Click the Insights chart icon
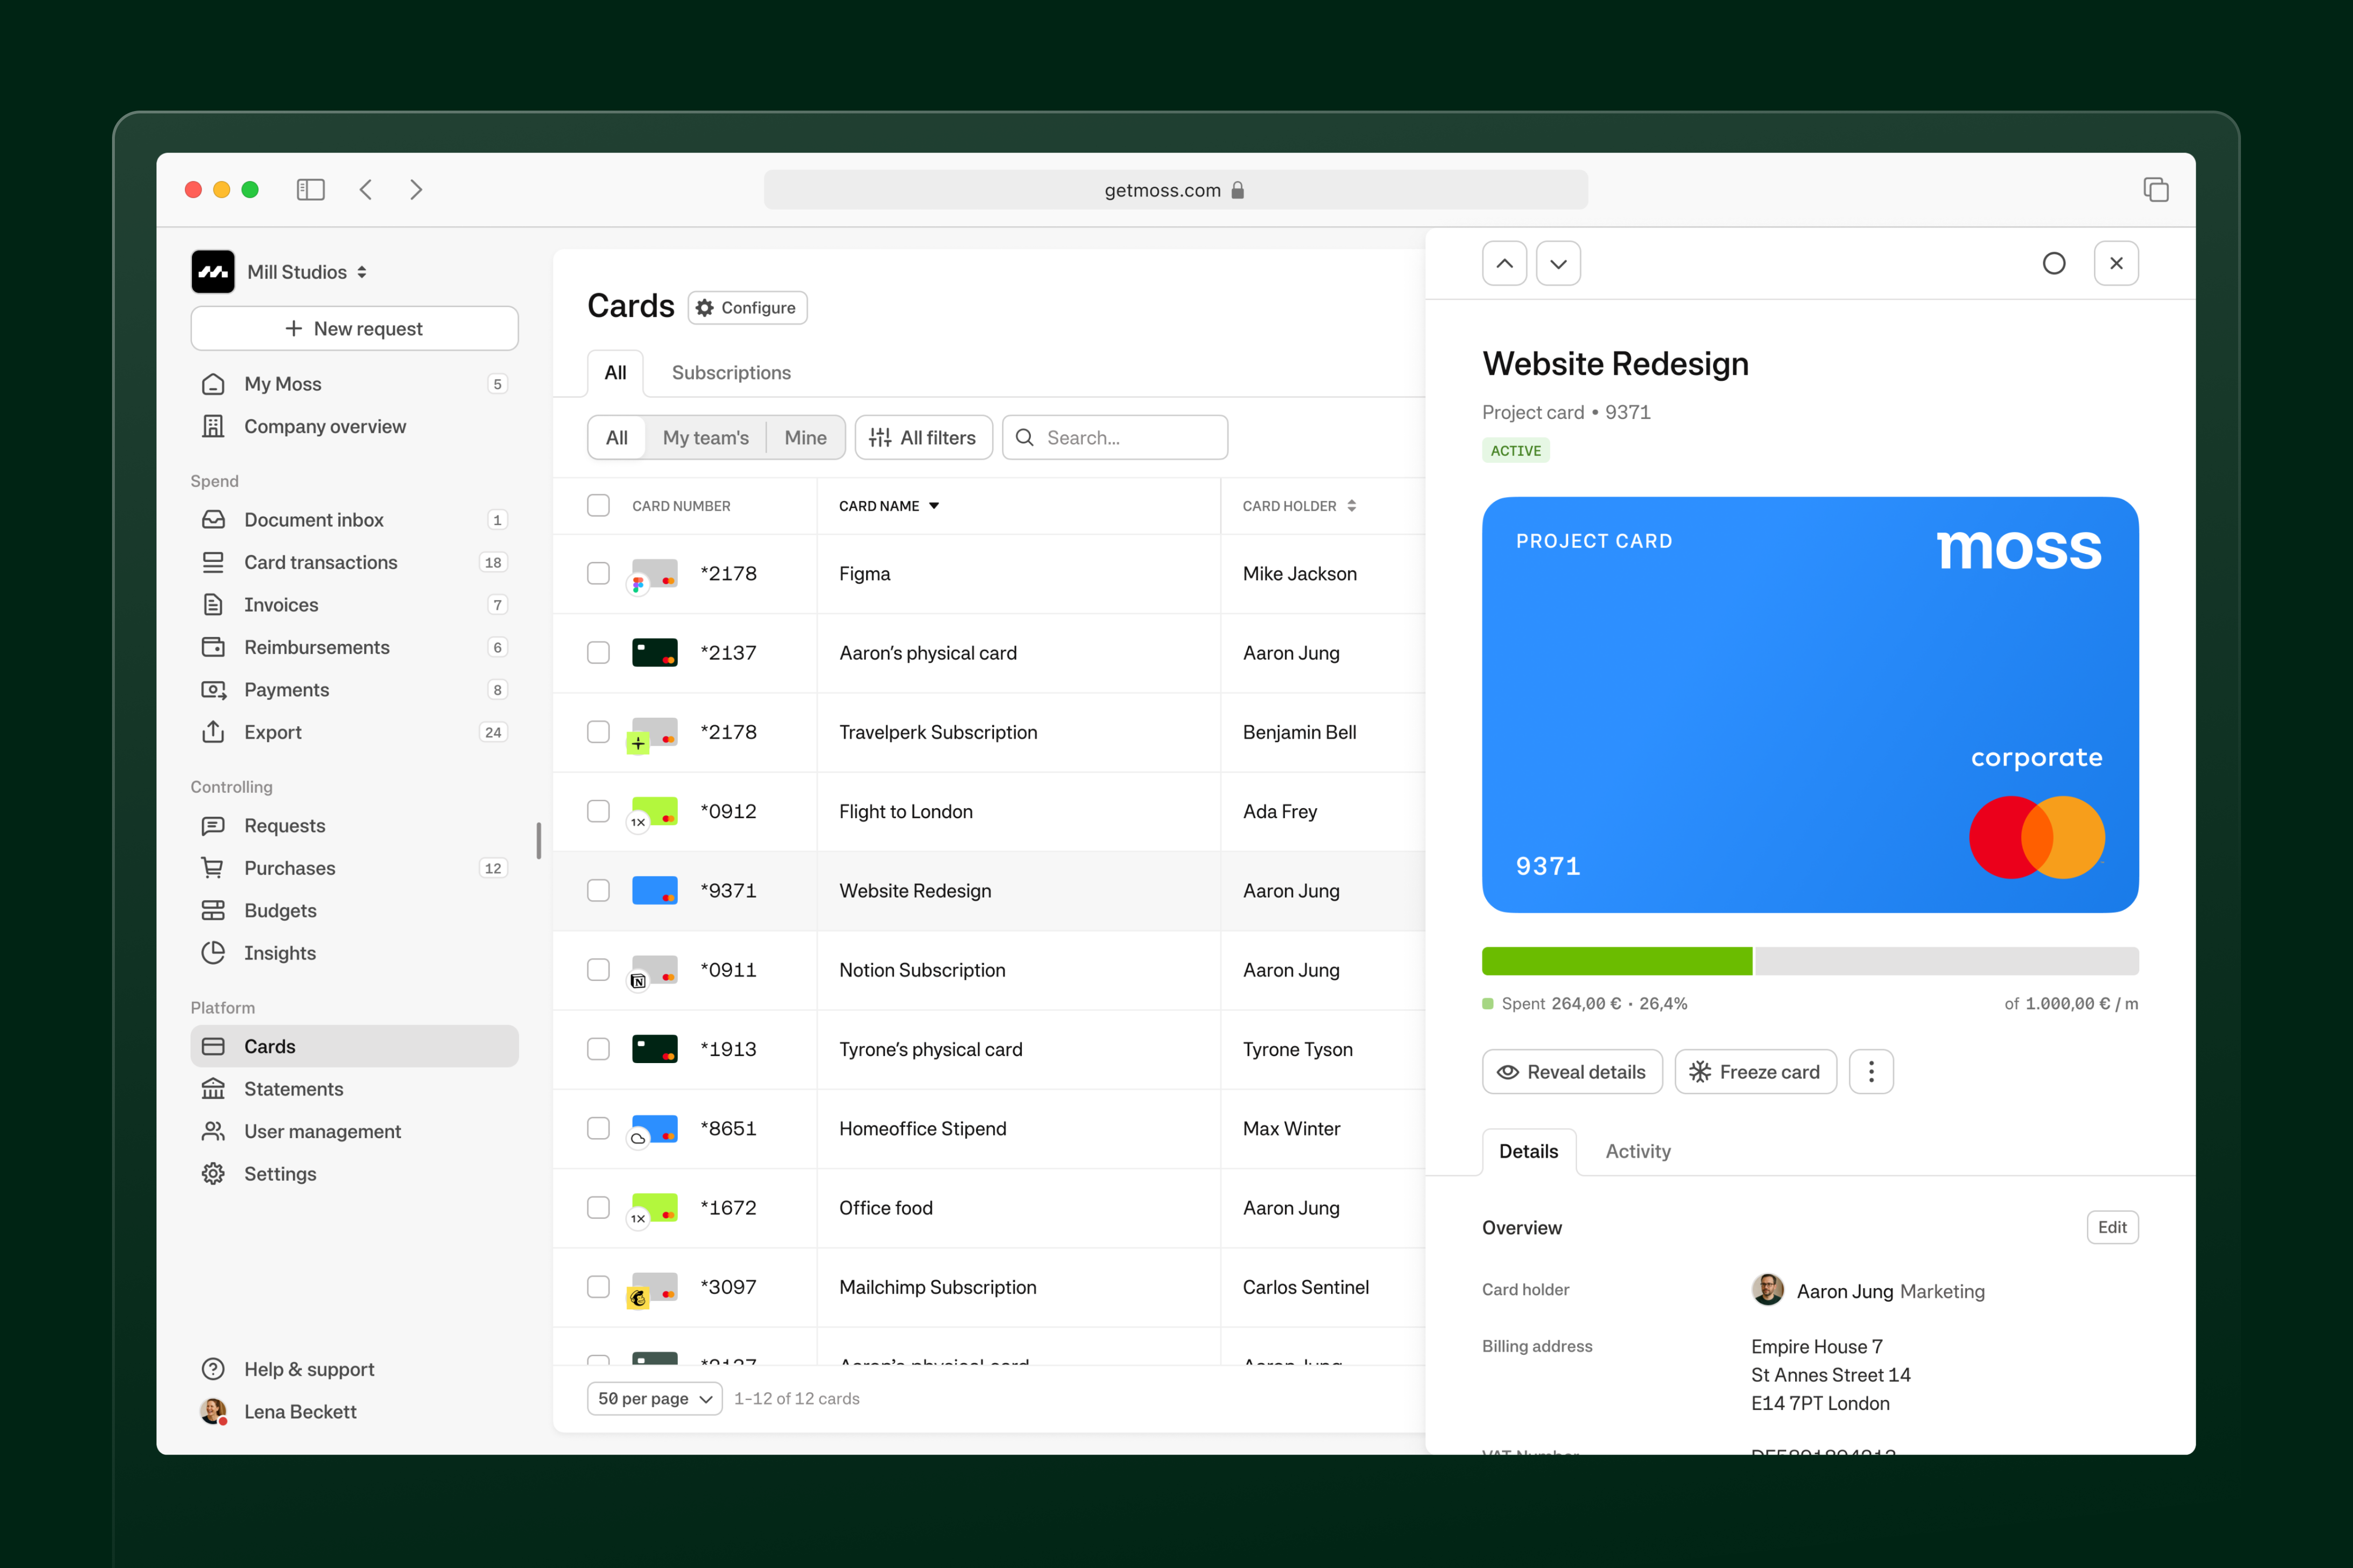 [213, 952]
